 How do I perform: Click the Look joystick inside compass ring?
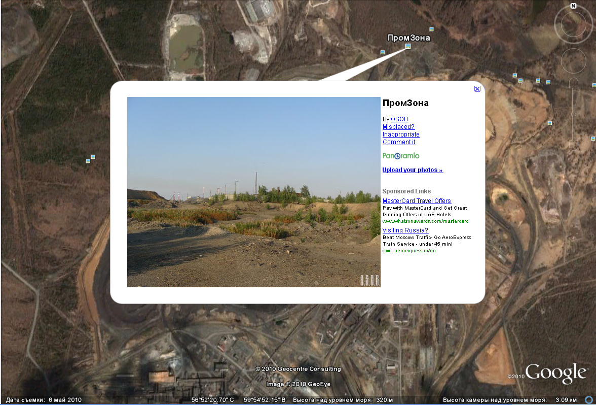click(x=573, y=25)
